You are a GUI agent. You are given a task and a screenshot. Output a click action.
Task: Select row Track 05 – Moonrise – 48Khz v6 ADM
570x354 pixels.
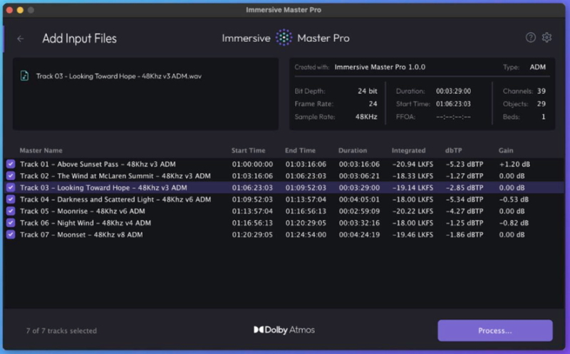pos(284,211)
